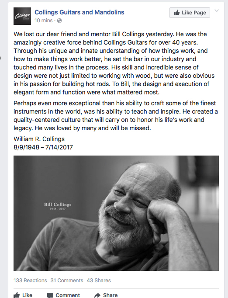The image size is (228, 298).
Task: Click the Comment text label
Action: click(68, 295)
